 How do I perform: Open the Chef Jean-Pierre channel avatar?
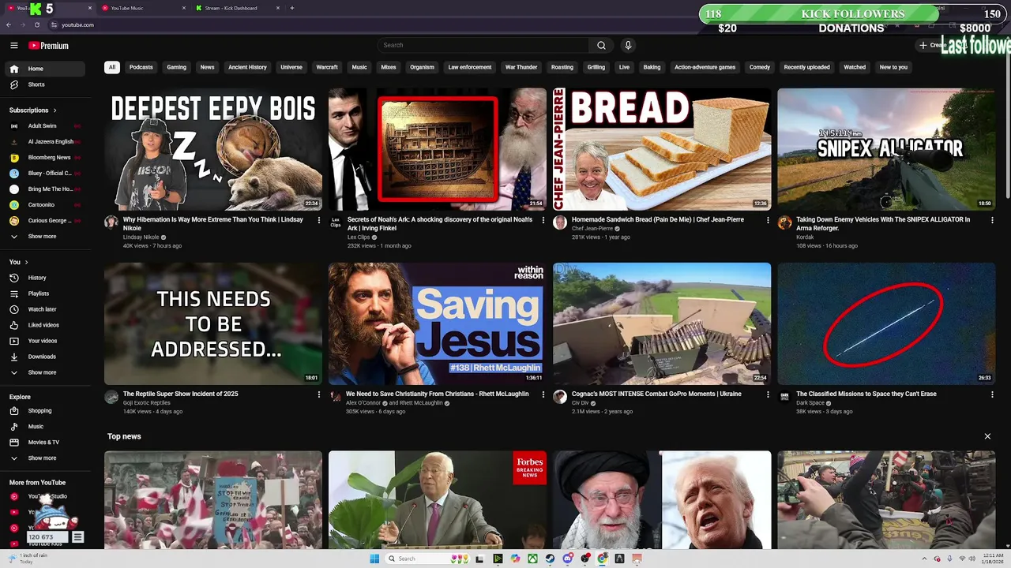coord(560,222)
